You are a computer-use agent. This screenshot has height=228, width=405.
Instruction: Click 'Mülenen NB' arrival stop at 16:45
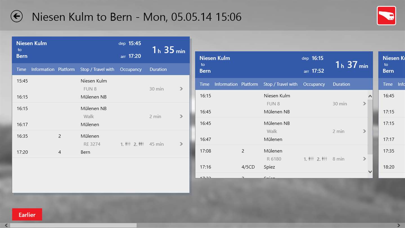[x=277, y=112]
